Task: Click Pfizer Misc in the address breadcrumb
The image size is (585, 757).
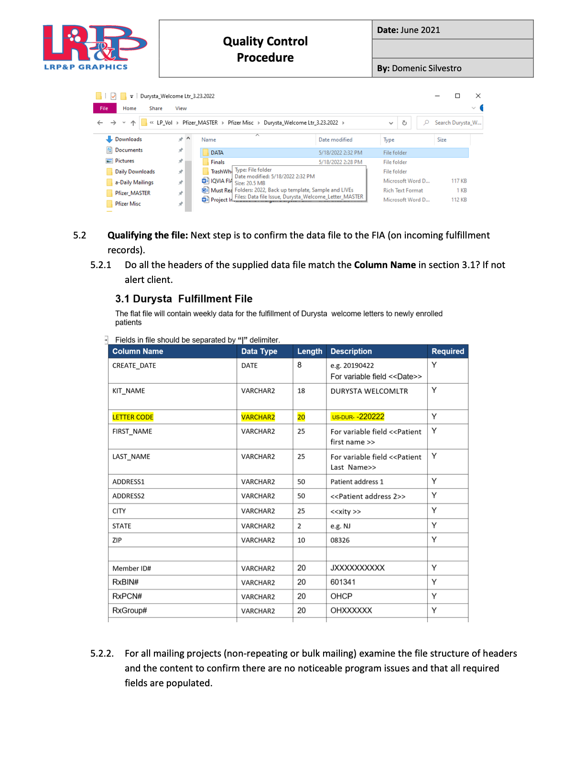Action: click(241, 123)
